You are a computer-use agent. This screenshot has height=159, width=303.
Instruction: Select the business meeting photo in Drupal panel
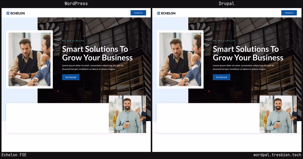point(180,59)
